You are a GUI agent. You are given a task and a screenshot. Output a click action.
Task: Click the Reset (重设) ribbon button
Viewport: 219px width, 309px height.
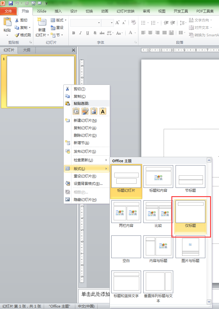[57, 28]
